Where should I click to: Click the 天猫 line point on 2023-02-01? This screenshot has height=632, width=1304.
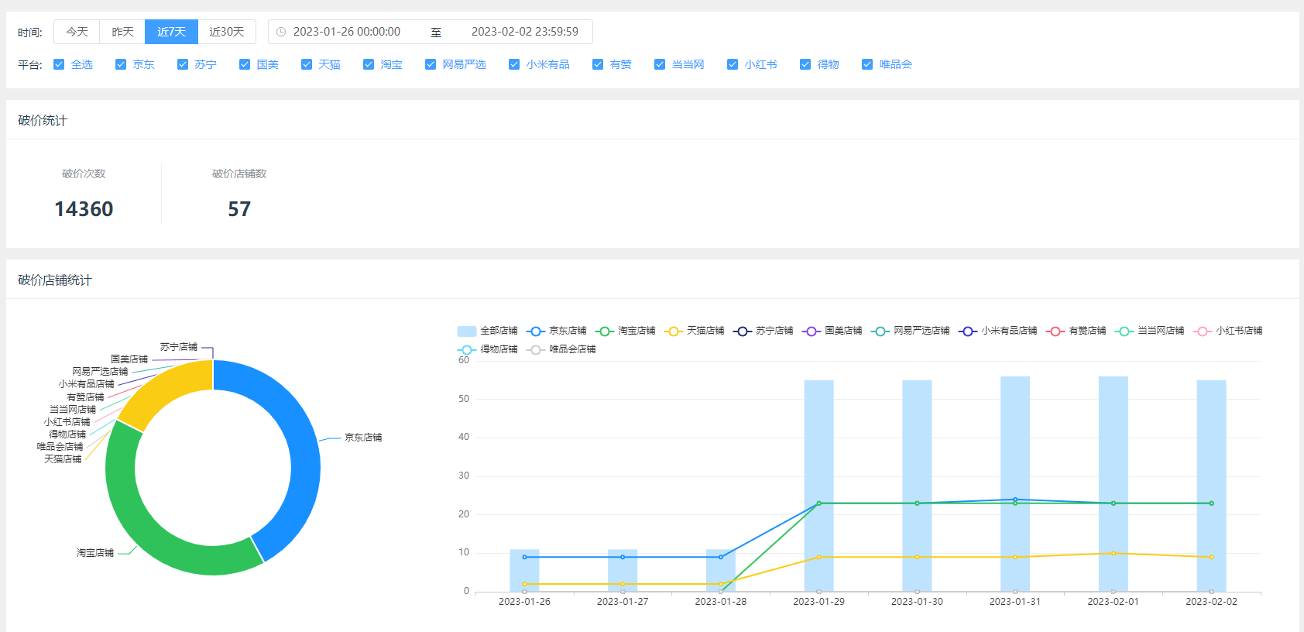click(x=1114, y=553)
